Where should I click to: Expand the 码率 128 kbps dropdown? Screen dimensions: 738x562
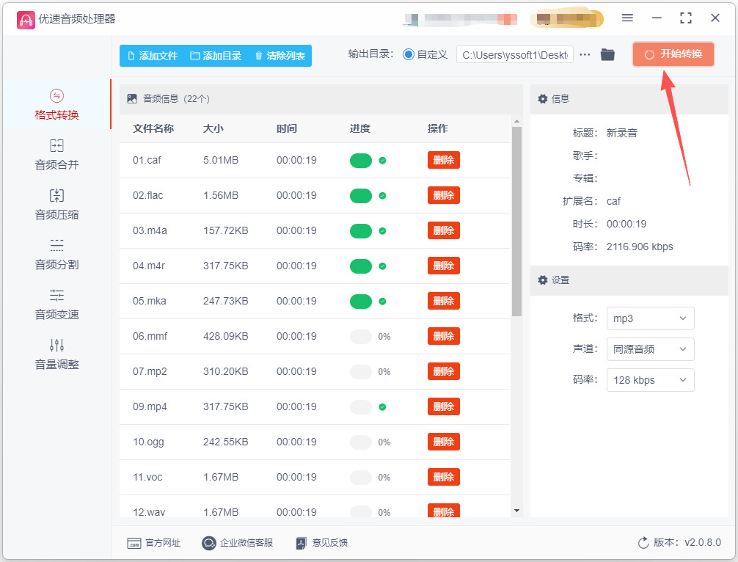point(650,380)
